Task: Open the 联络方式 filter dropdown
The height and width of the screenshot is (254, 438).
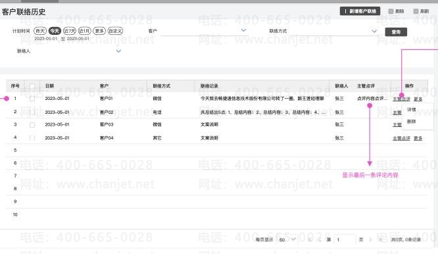Action: pos(374,31)
